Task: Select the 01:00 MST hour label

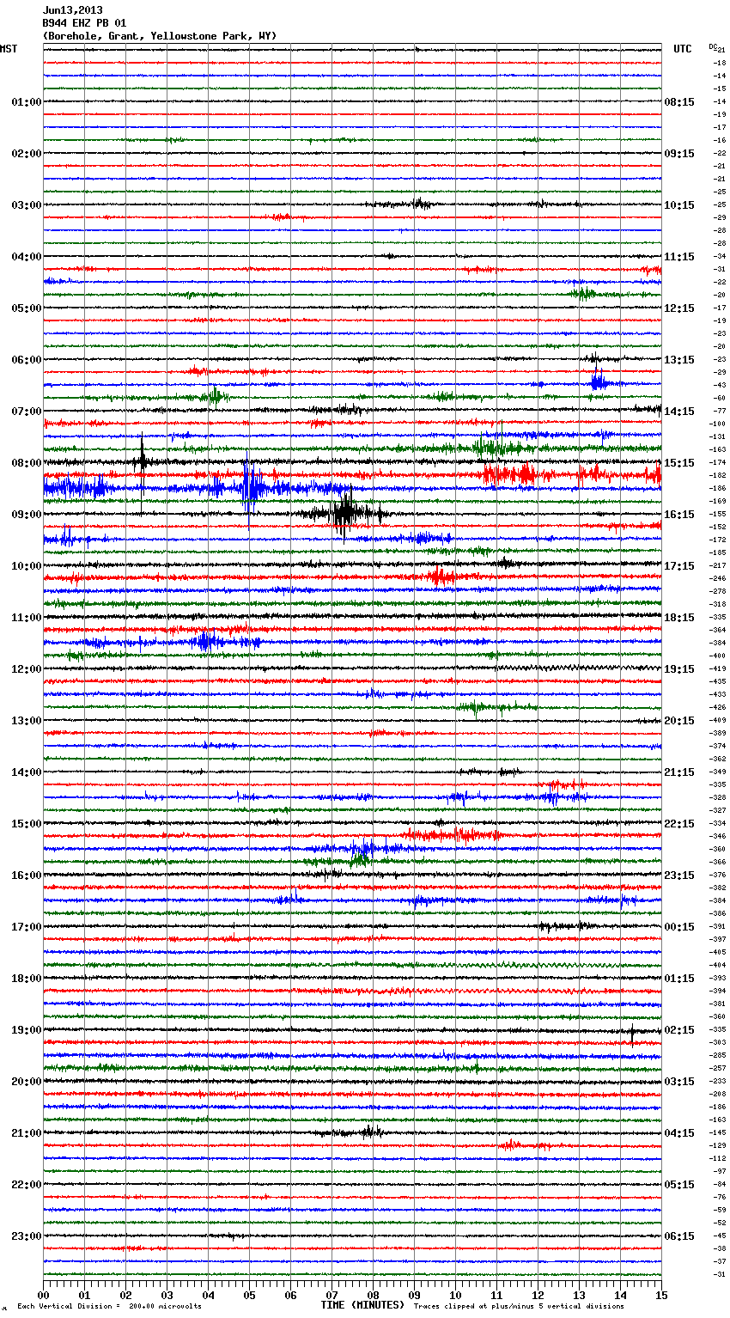Action: (26, 102)
